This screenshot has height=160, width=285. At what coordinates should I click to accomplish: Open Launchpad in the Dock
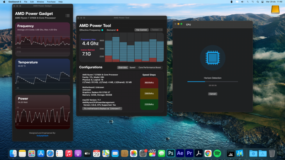[32, 154]
